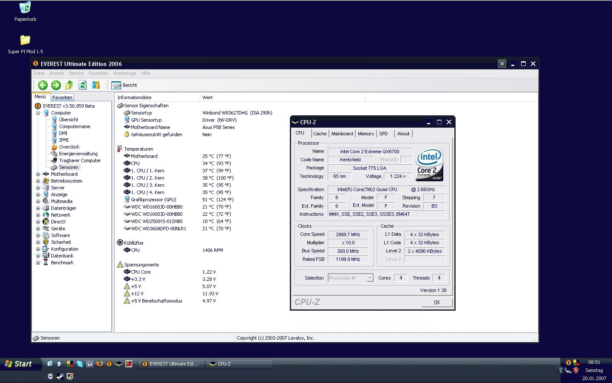Image resolution: width=612 pixels, height=383 pixels.
Task: Click the Steam icon in quick launch
Action: click(x=60, y=376)
